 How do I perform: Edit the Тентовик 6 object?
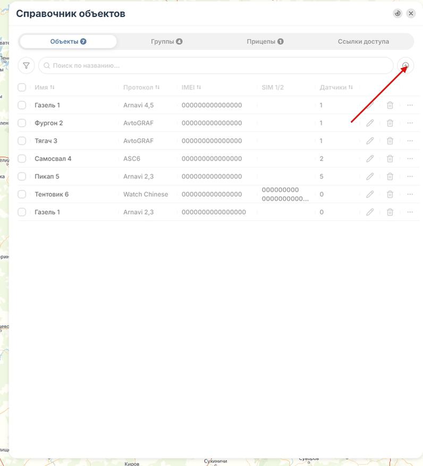click(x=370, y=194)
